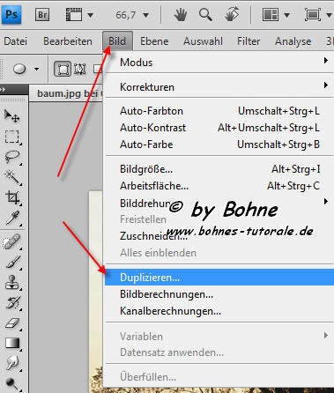Launch Adobe Bridge via Br icon
Viewport: 334px width, 393px height.
(42, 14)
